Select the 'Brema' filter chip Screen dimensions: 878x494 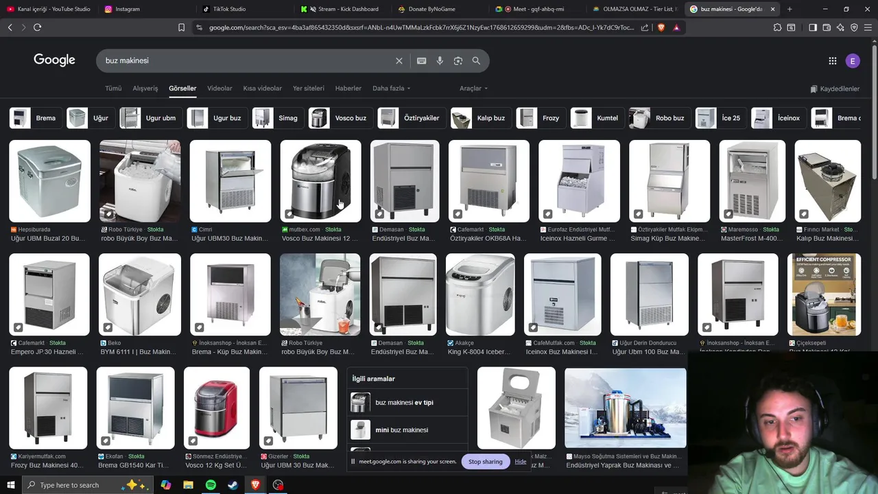pyautogui.click(x=34, y=118)
